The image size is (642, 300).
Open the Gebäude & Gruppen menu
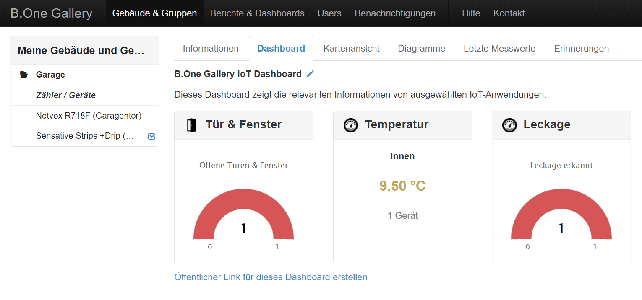(154, 13)
